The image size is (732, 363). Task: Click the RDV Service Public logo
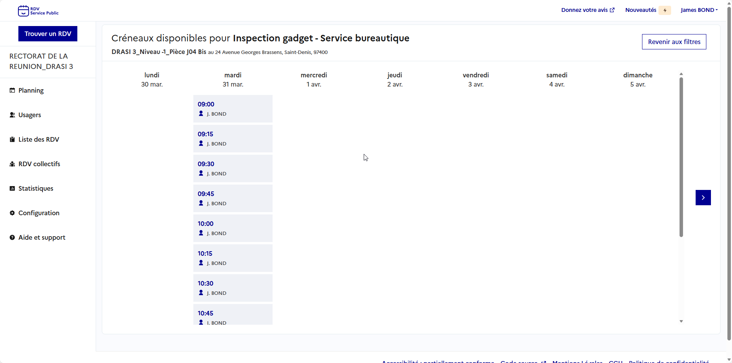point(38,11)
